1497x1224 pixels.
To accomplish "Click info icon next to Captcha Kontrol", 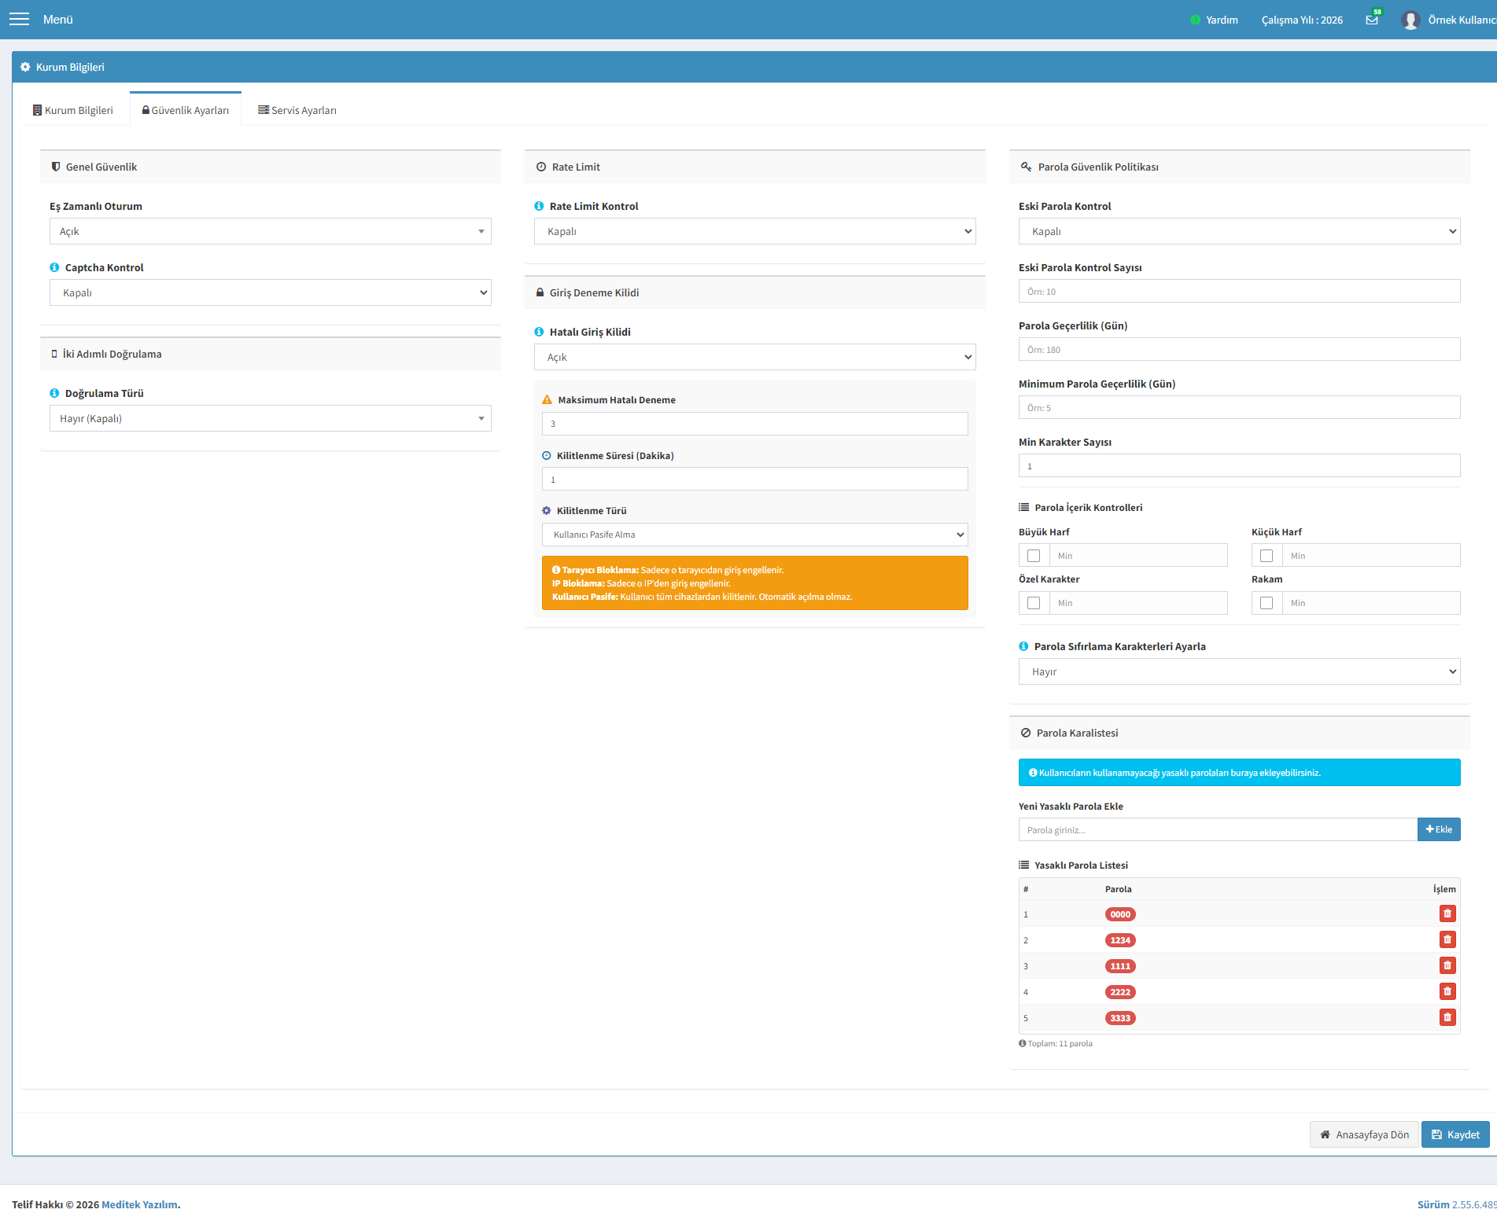I will [54, 267].
